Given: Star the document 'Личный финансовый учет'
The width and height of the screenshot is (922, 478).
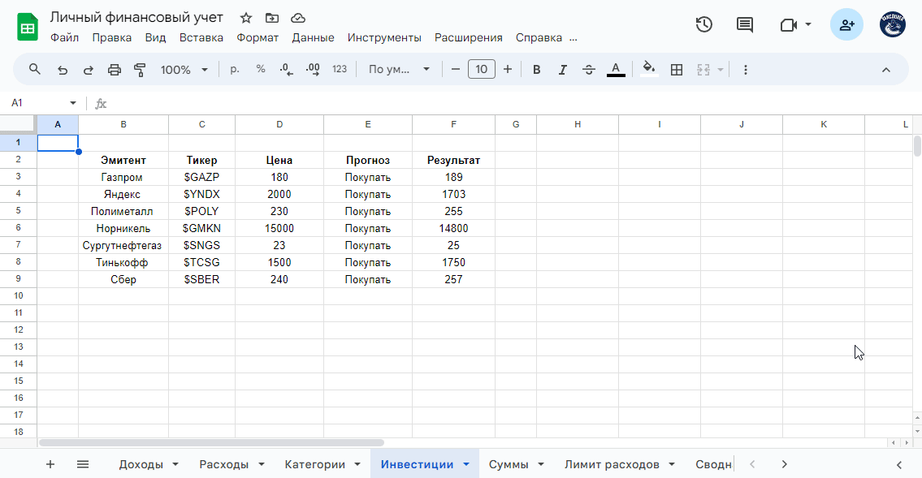Looking at the screenshot, I should tap(246, 18).
